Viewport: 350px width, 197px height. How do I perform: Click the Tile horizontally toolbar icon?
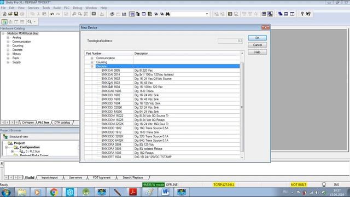click(286, 14)
